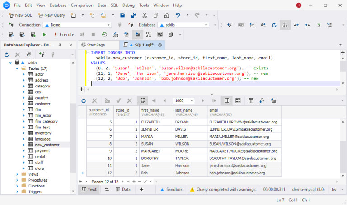Image resolution: width=347 pixels, height=205 pixels.
Task: Click the Save document icon
Action: tap(122, 15)
